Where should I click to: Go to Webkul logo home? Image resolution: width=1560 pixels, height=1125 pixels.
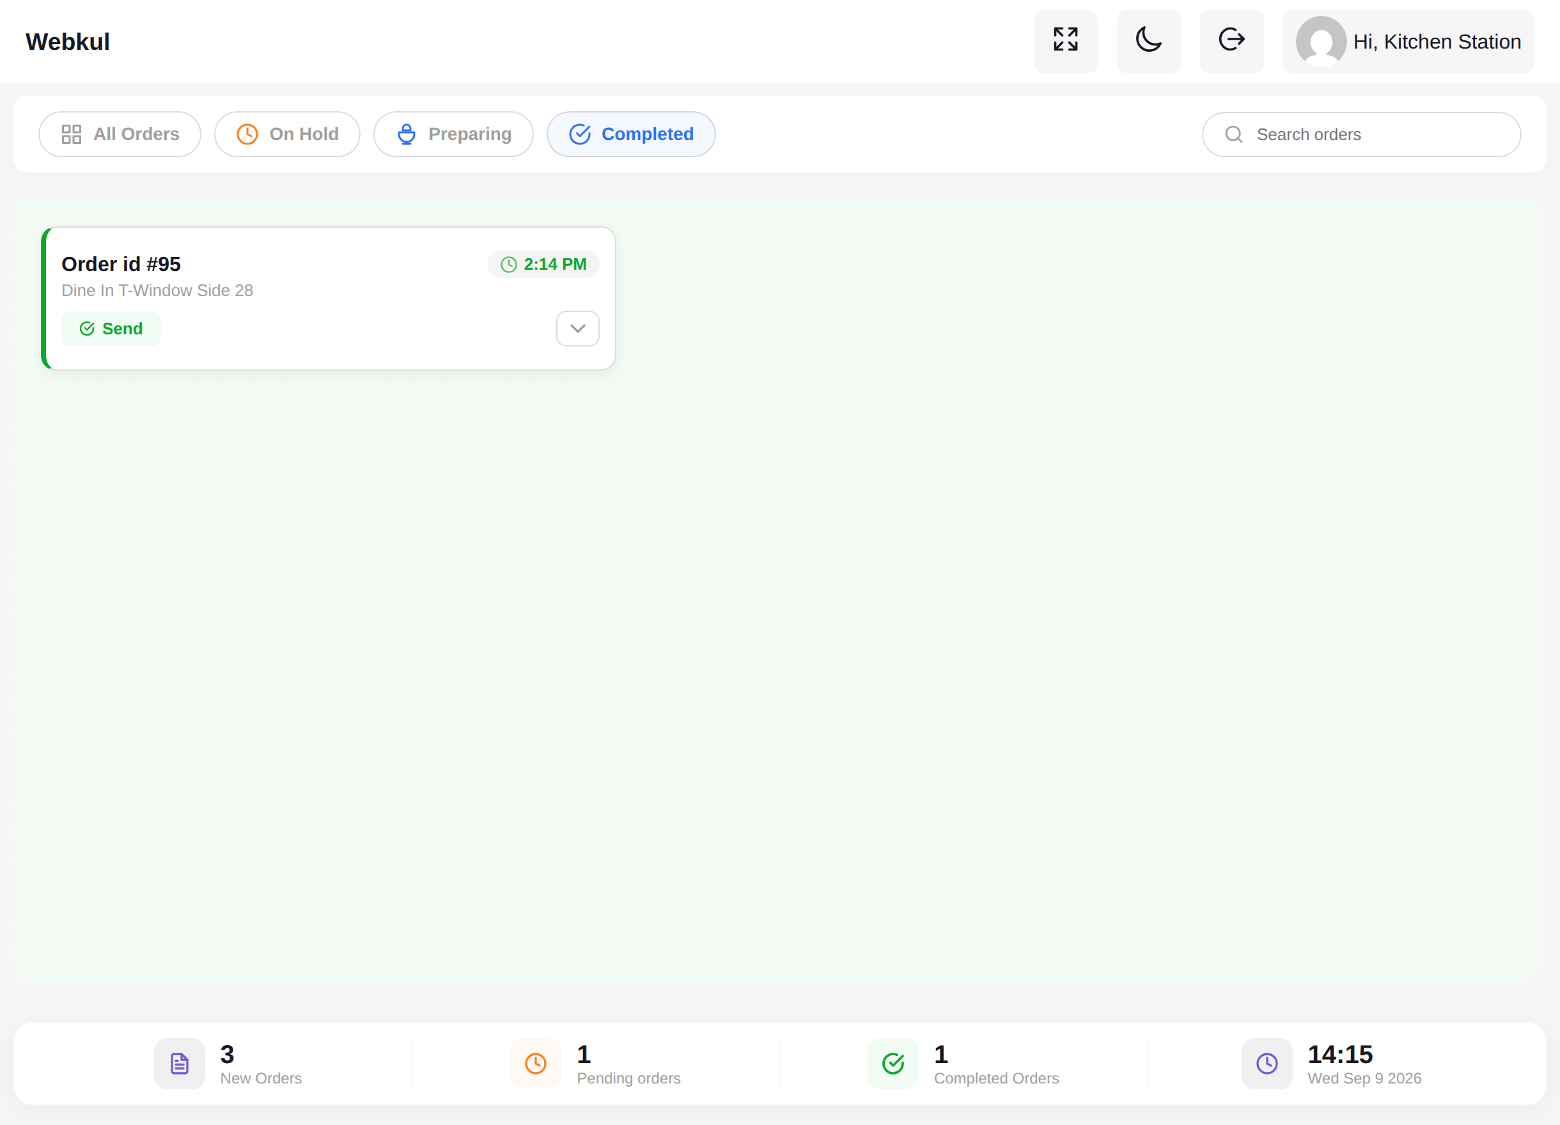pyautogui.click(x=67, y=42)
